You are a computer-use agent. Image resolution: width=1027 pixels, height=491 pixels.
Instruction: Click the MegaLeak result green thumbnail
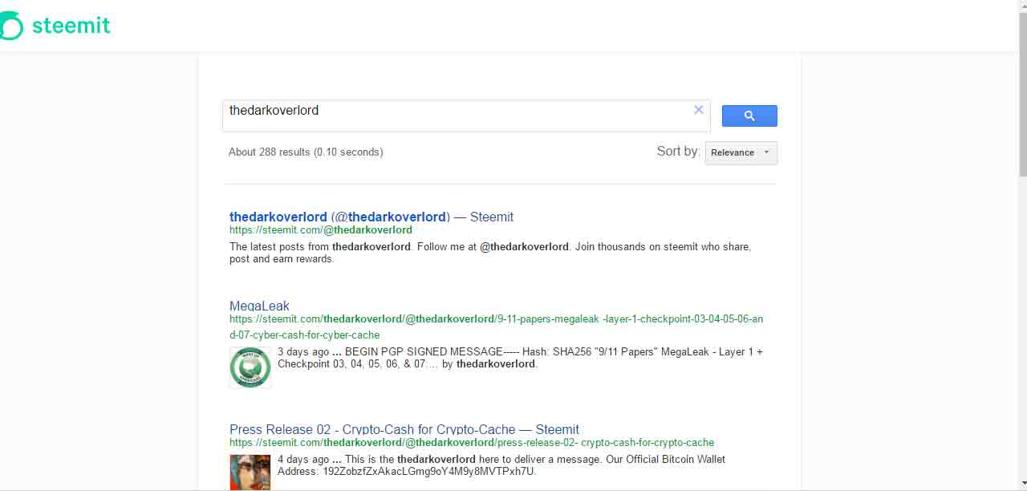[250, 367]
